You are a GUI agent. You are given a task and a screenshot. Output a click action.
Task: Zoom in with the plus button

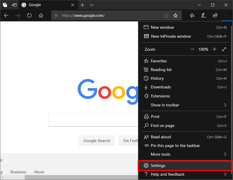[x=214, y=49]
